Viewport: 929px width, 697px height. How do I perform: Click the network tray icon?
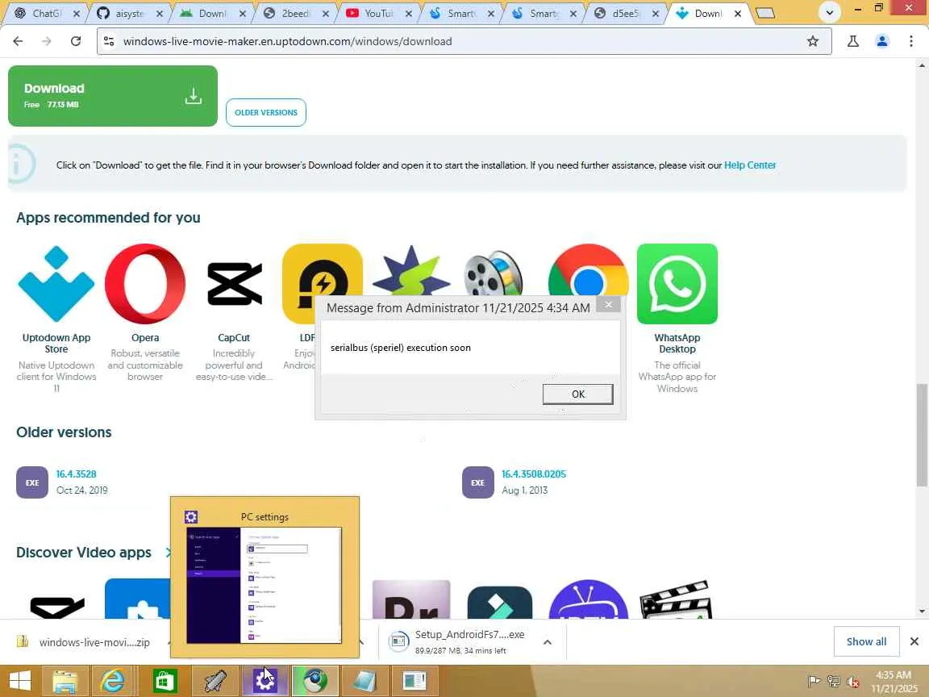(x=834, y=682)
